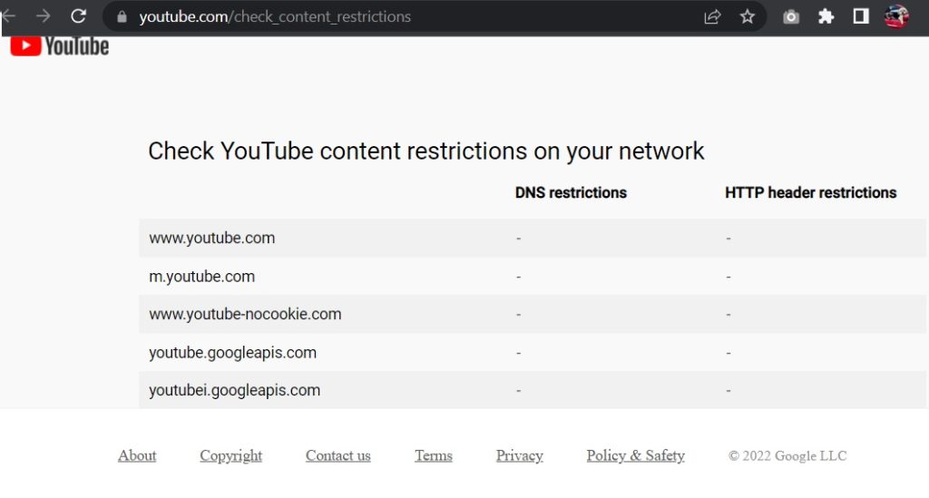
Task: Select the www.youtube.com row text
Action: (x=211, y=238)
